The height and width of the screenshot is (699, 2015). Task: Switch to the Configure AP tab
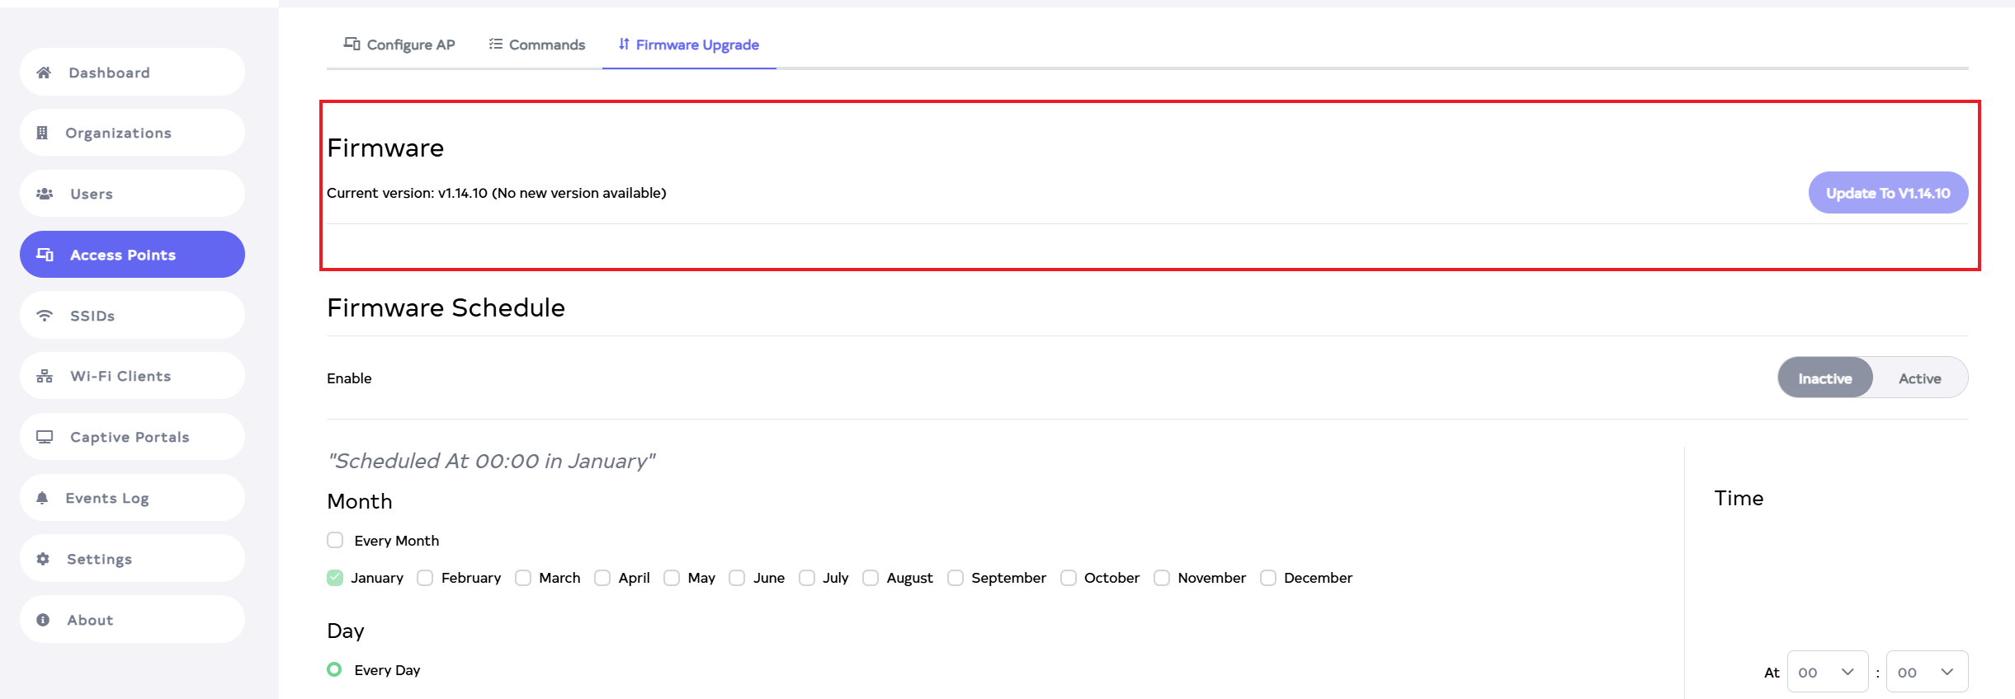pos(399,45)
